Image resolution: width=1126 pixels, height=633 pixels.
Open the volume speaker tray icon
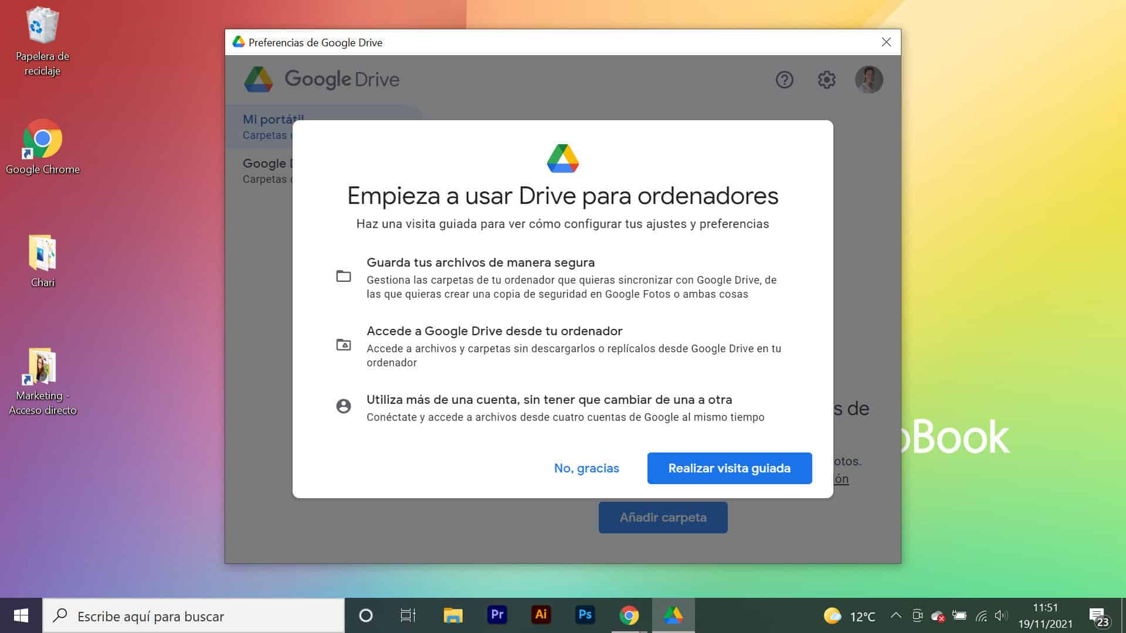[x=1001, y=615]
